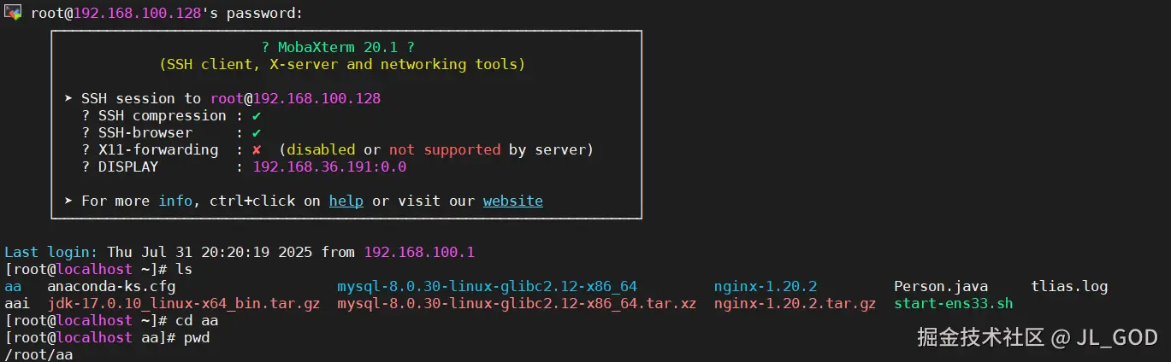Visit the 'website' link in the banner
The image size is (1171, 362).
(x=512, y=201)
